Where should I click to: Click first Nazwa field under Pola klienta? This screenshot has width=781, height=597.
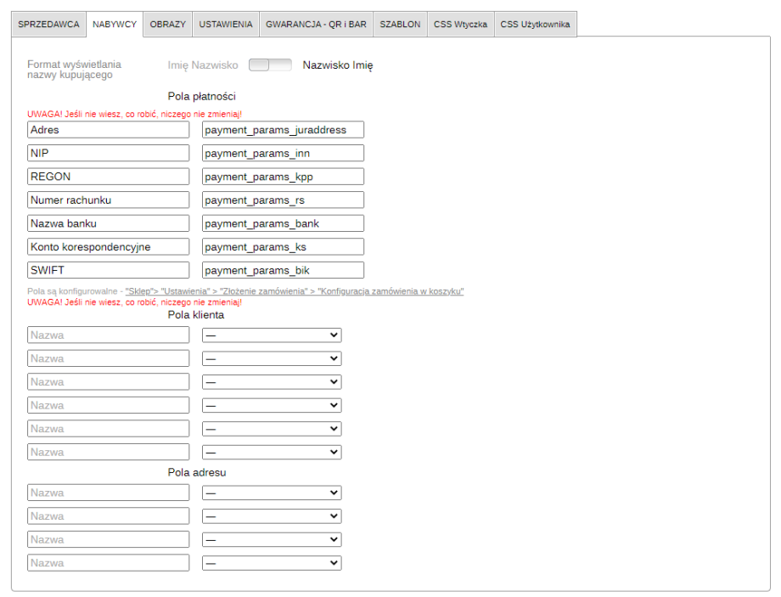click(108, 335)
